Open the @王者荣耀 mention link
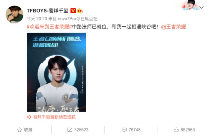 click(x=174, y=27)
